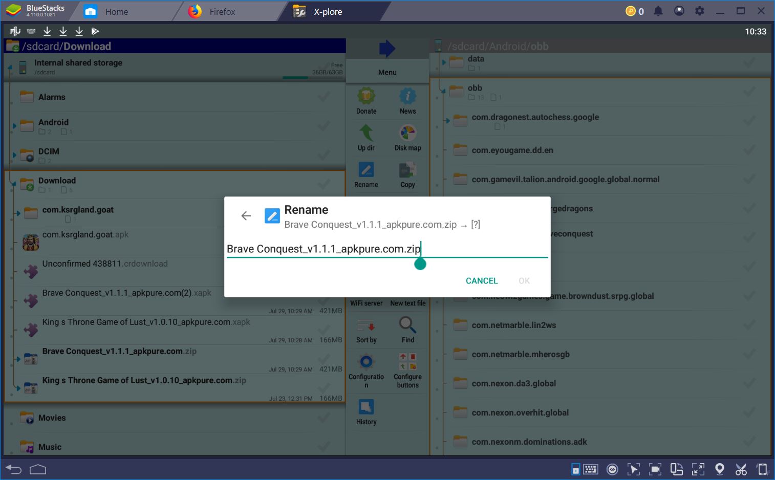Select the X-plore tab
This screenshot has width=775, height=480.
328,11
